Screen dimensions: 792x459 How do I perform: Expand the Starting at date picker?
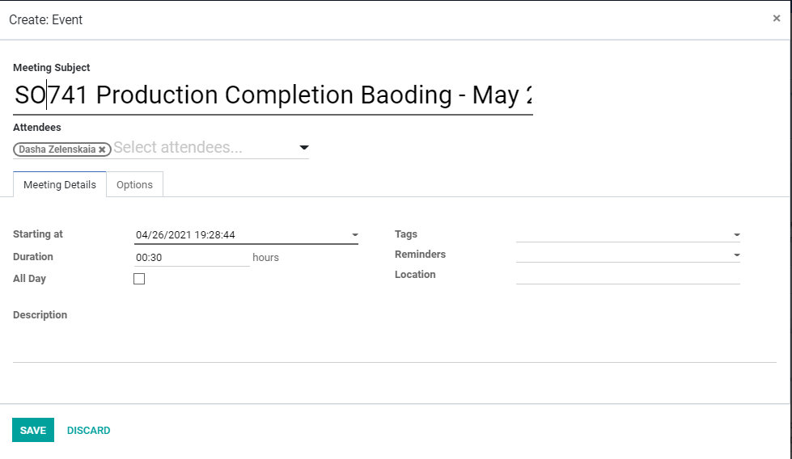(354, 235)
